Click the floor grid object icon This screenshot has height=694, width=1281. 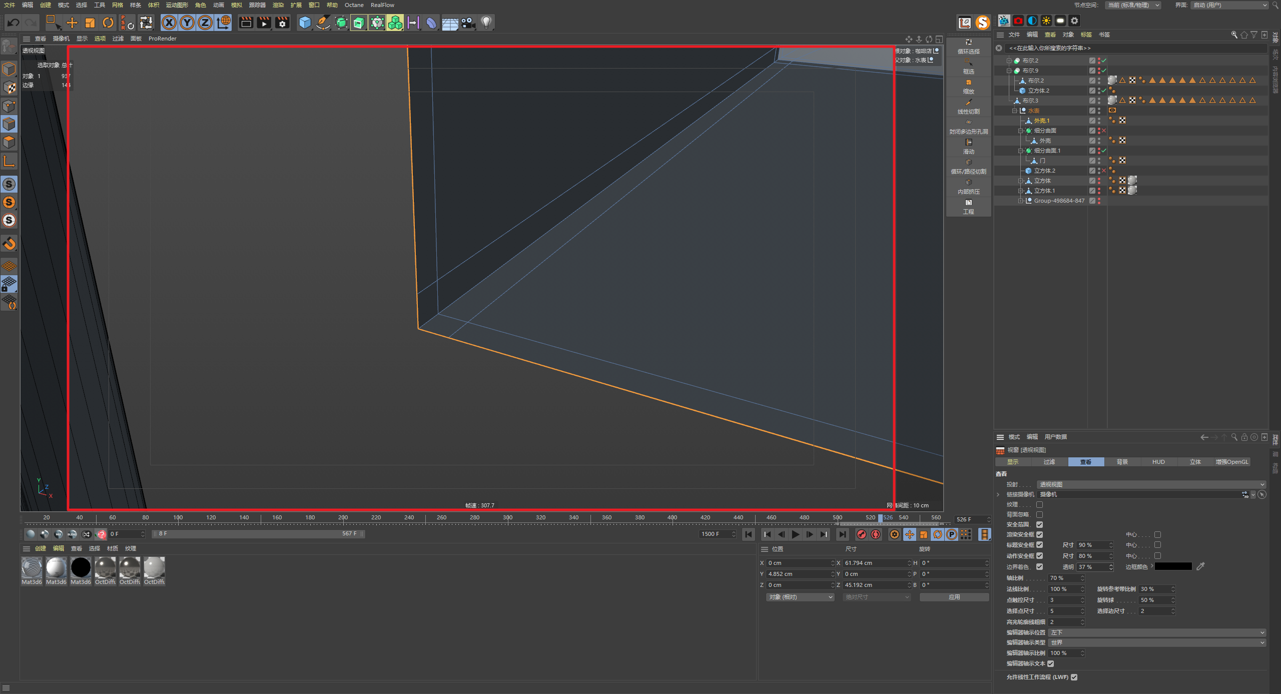(450, 23)
